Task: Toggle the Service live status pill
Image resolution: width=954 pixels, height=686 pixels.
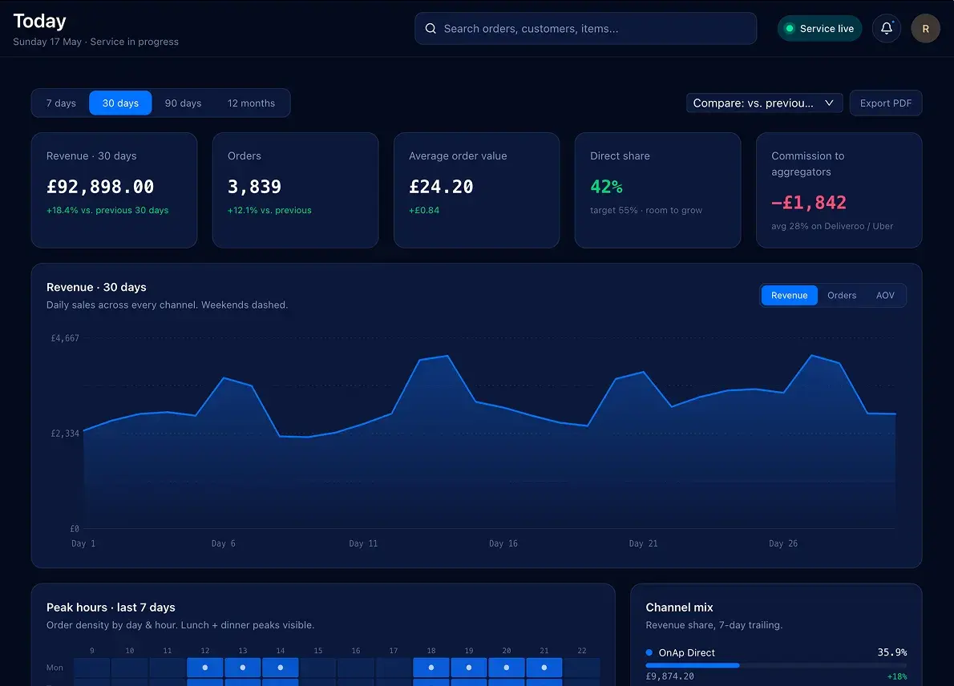Action: [x=819, y=29]
